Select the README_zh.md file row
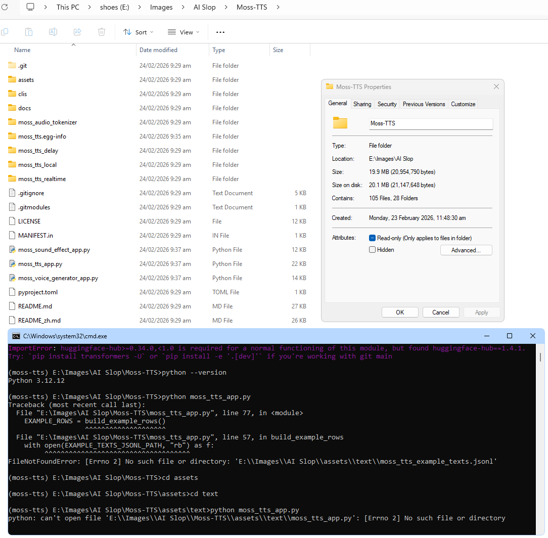548x538 pixels. [157, 320]
